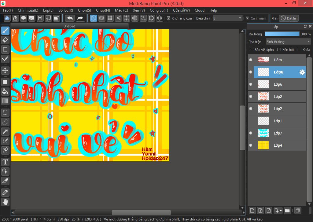This screenshot has width=313, height=222.
Task: Duplicate the current layer
Action: (x=298, y=210)
